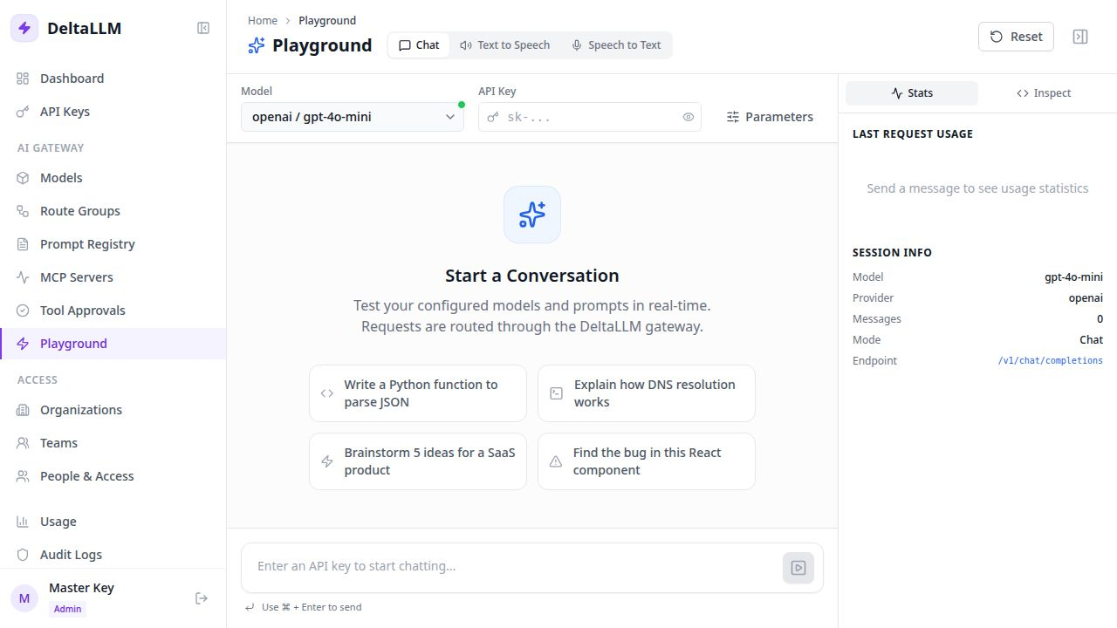Viewport: 1117px width, 628px height.
Task: Expand the Parameters settings
Action: tap(770, 117)
